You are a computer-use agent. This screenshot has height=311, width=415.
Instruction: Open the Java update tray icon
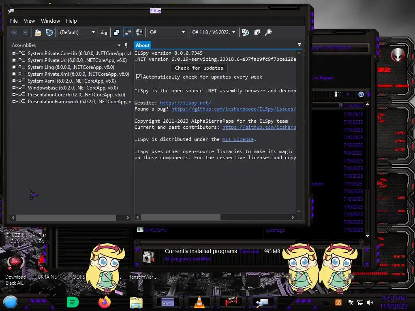[338, 302]
